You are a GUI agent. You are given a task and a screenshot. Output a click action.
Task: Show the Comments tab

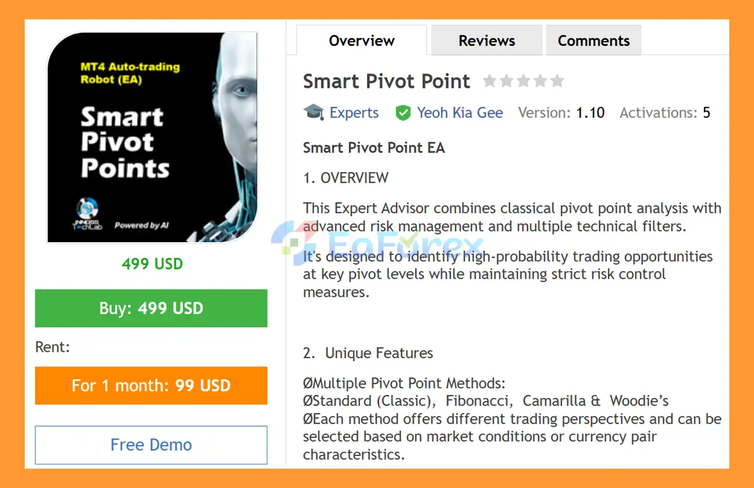tap(593, 41)
